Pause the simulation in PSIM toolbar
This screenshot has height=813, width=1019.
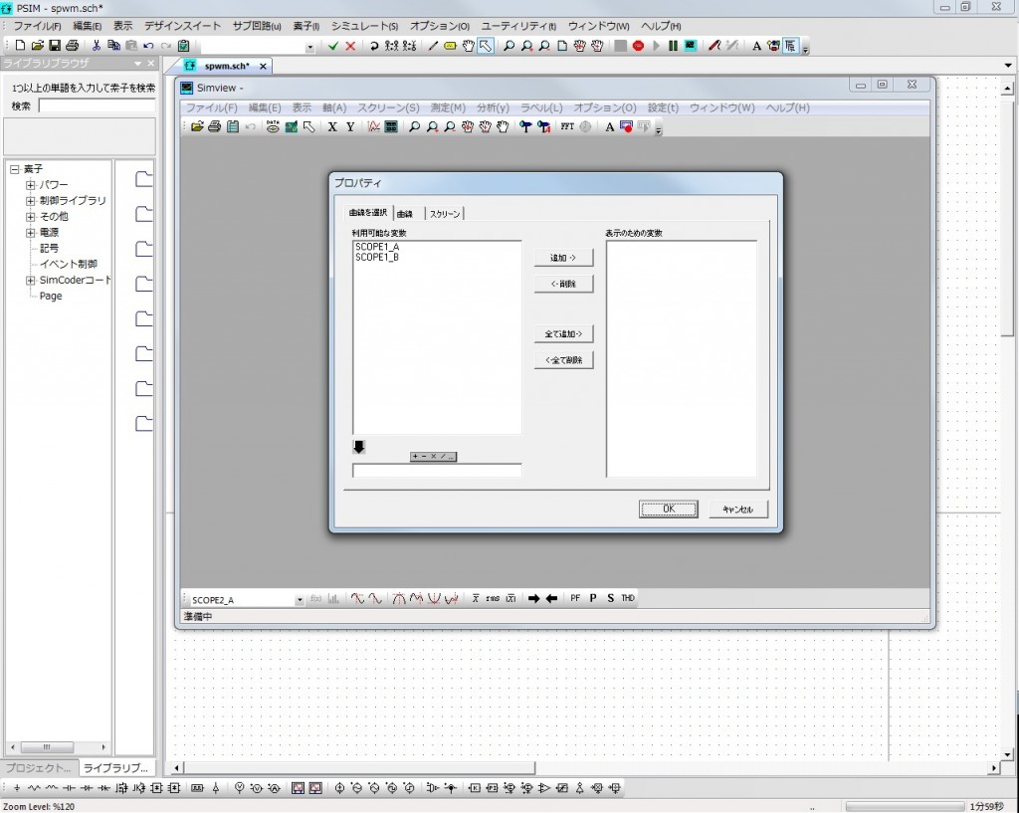[x=673, y=46]
